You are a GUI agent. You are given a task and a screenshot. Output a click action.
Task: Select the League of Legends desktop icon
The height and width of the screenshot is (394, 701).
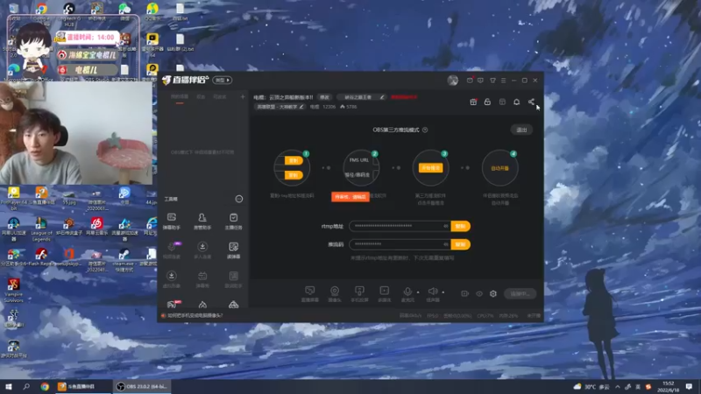41,229
